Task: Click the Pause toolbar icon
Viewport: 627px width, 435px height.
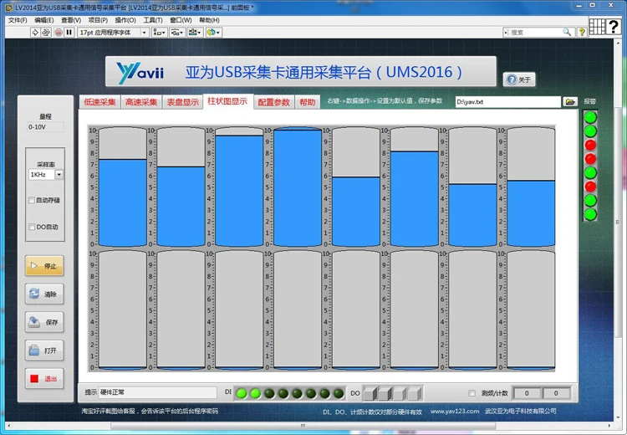Action: (69, 33)
